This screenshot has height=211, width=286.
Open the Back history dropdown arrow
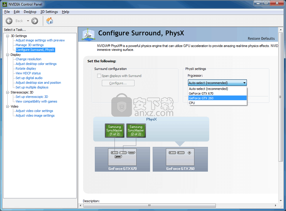(x=28, y=21)
